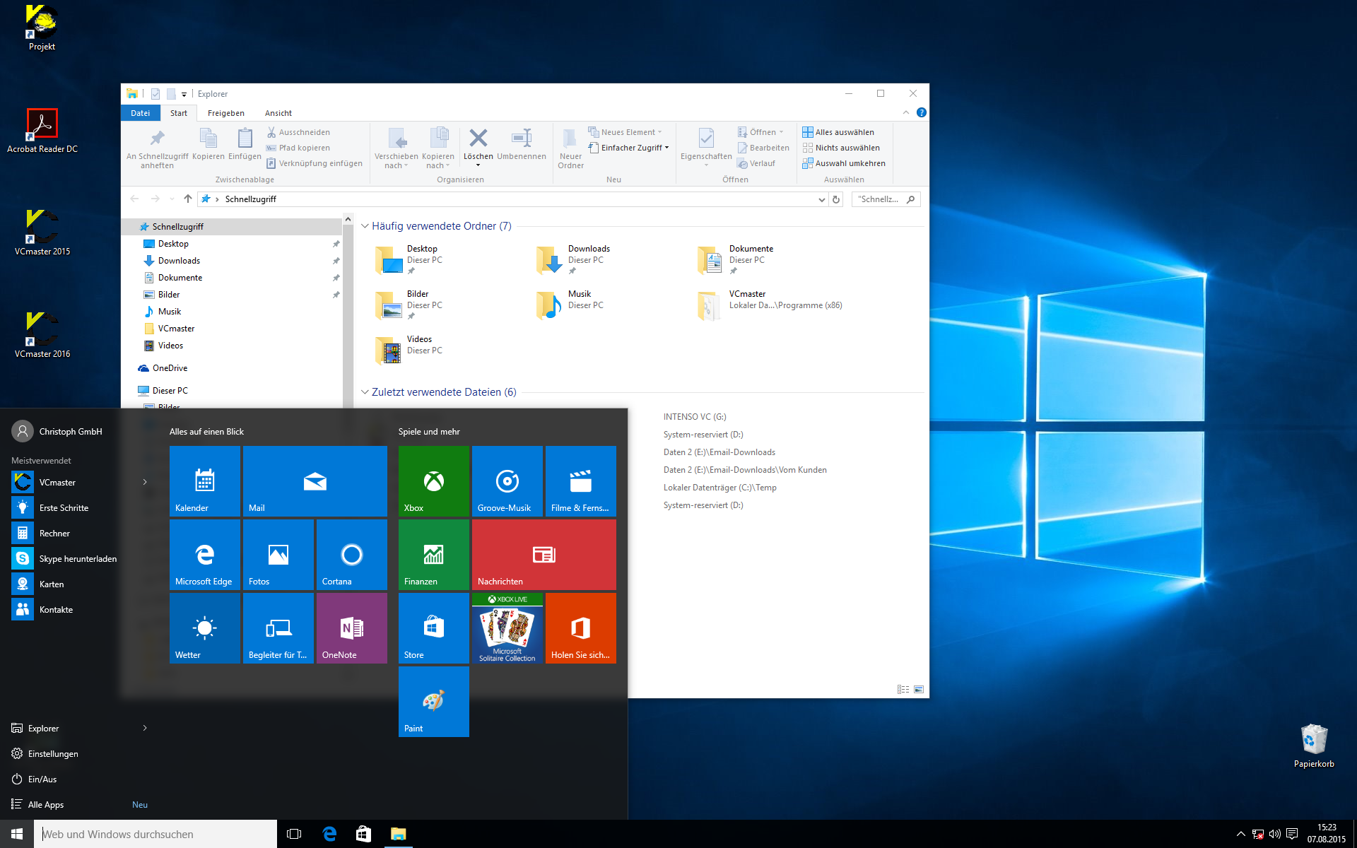Collapse the Zuletzt verwendete Dateien section

(365, 392)
